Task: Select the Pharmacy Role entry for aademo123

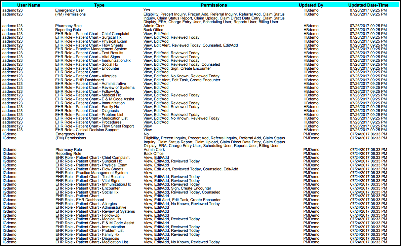Action: (x=68, y=26)
